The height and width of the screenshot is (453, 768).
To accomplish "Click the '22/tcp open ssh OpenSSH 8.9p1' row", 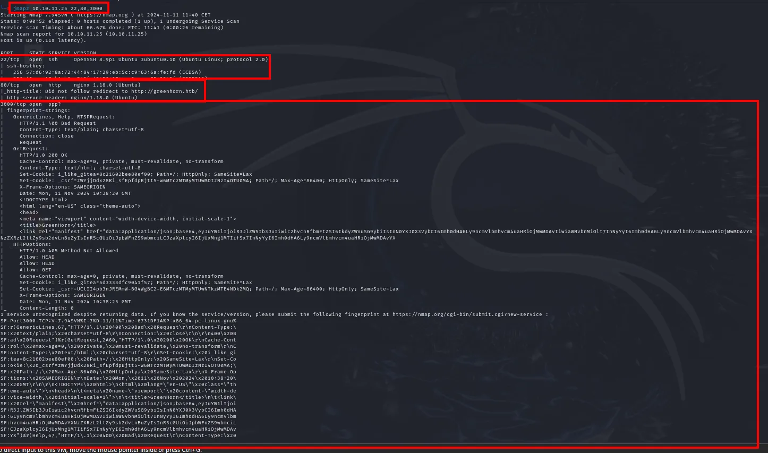I will 134,59.
